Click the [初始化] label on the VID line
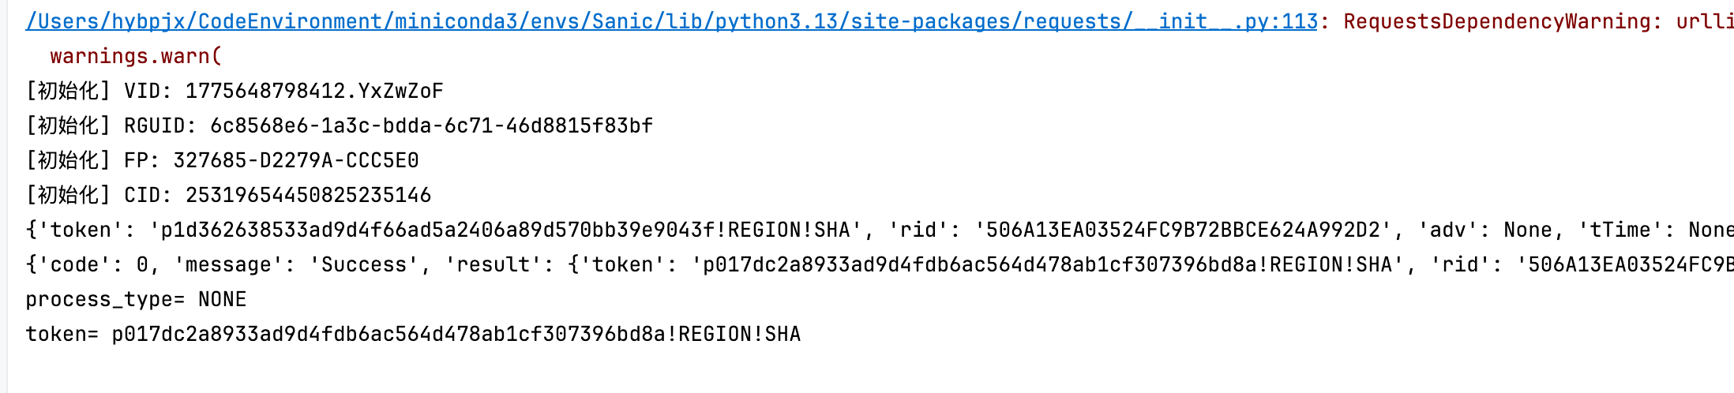1734x393 pixels. click(x=68, y=91)
